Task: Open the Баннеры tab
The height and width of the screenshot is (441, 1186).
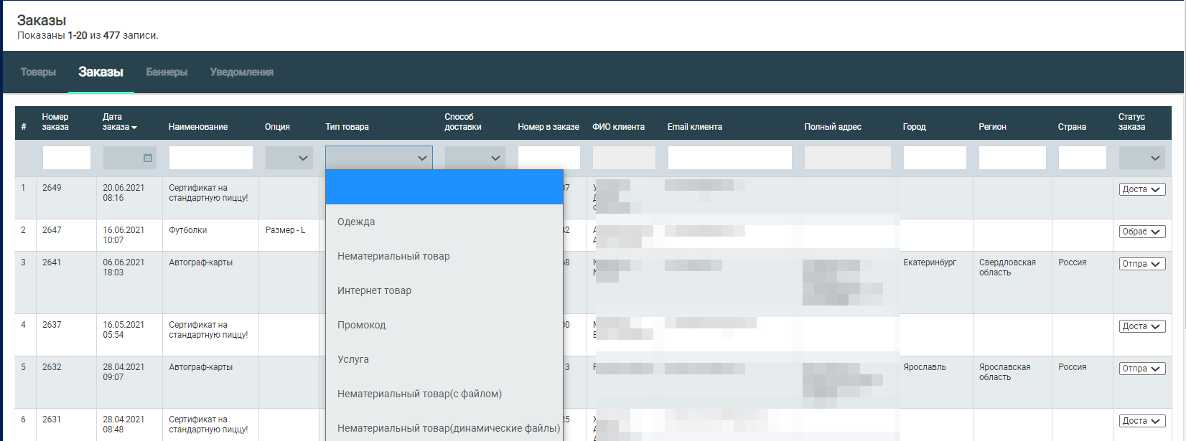Action: click(167, 72)
